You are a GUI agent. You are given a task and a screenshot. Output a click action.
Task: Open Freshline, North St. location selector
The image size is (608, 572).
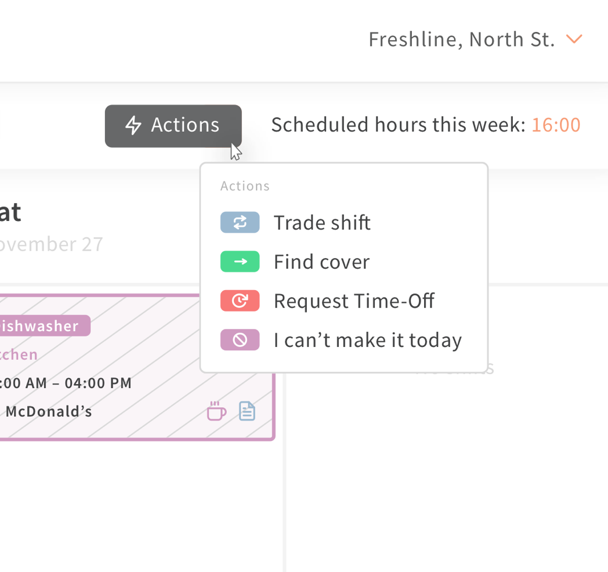475,39
